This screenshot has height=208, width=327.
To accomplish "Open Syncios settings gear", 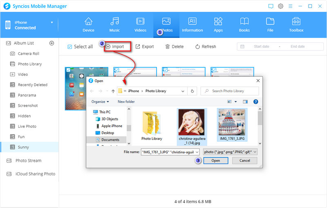I will click(281, 6).
